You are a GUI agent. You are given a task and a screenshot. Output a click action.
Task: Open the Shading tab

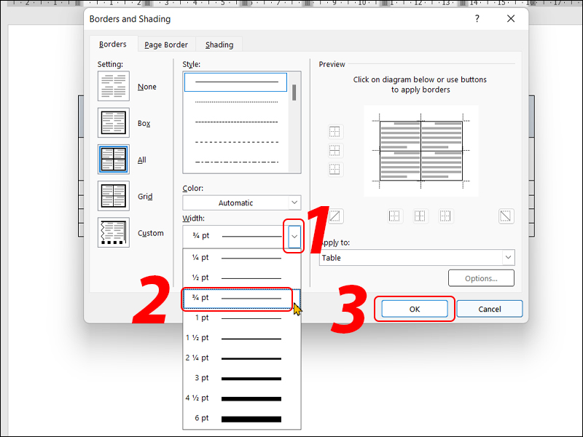219,44
